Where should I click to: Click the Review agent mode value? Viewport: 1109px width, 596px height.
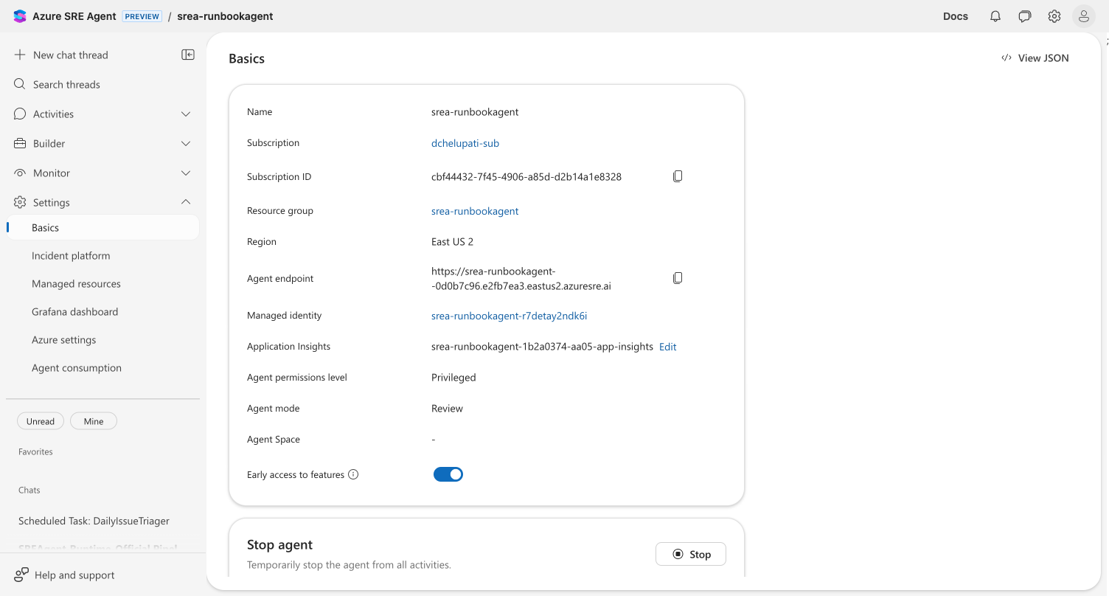pyautogui.click(x=447, y=409)
